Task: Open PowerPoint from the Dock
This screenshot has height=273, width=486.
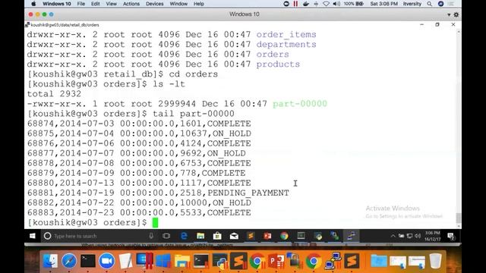Action: pyautogui.click(x=276, y=261)
